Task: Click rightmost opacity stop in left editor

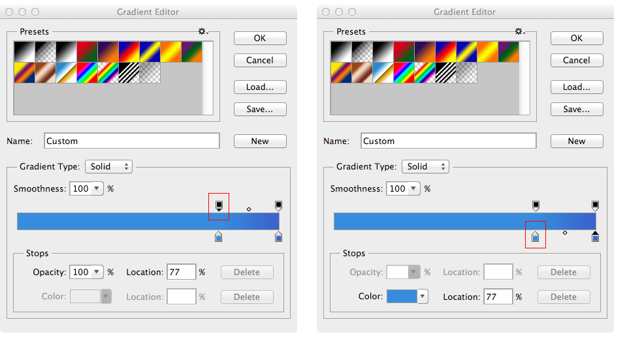Action: (279, 206)
